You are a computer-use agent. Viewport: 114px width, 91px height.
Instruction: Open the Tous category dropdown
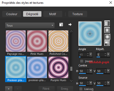tap(30, 25)
